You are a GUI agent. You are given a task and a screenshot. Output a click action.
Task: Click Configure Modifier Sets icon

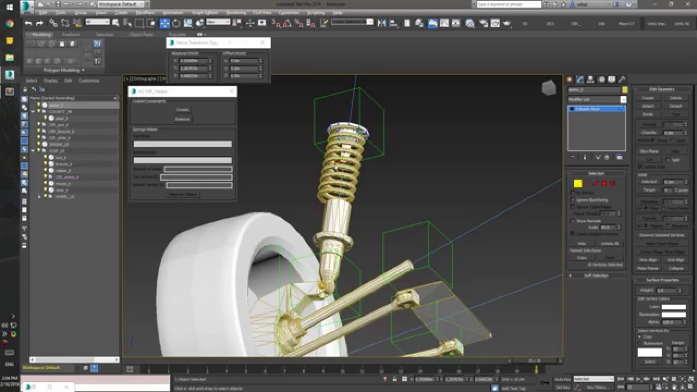(619, 157)
